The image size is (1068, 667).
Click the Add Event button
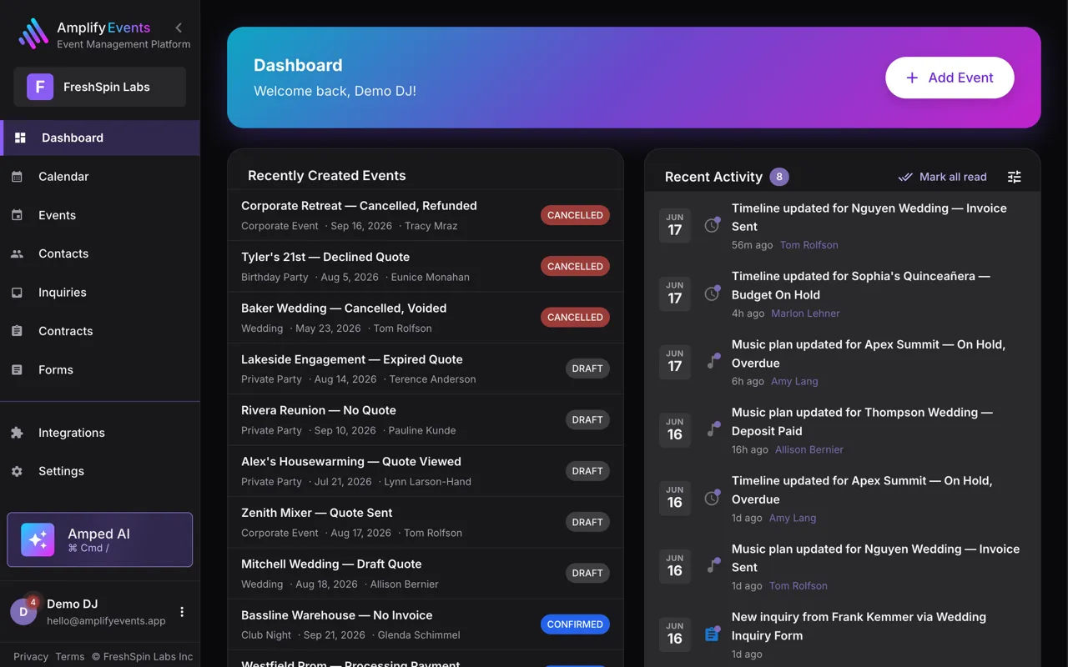point(950,78)
